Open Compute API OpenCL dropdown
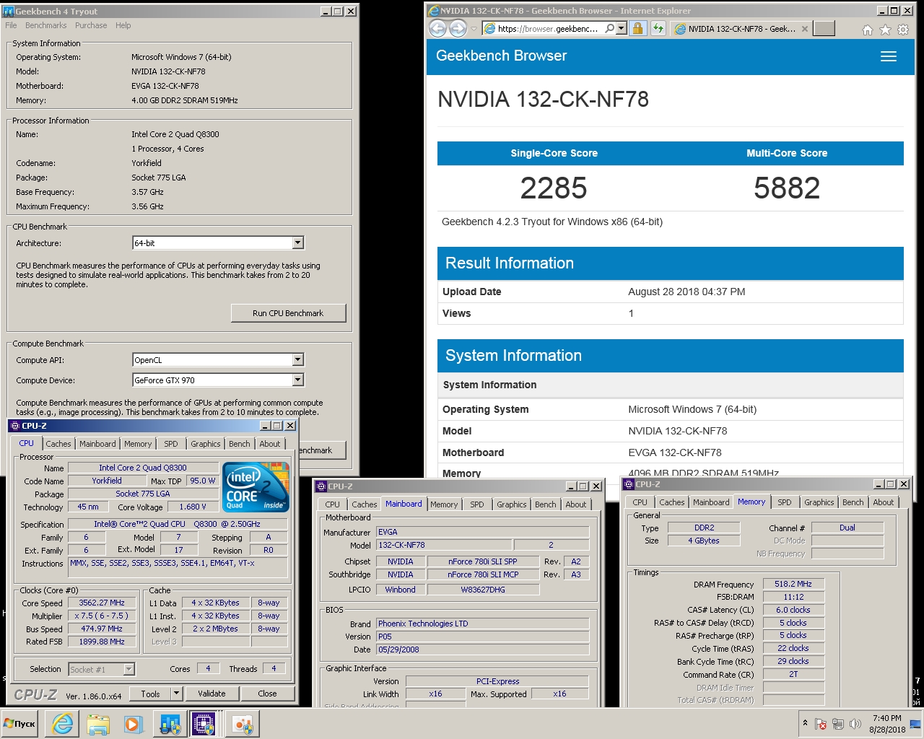The height and width of the screenshot is (739, 924). click(298, 359)
